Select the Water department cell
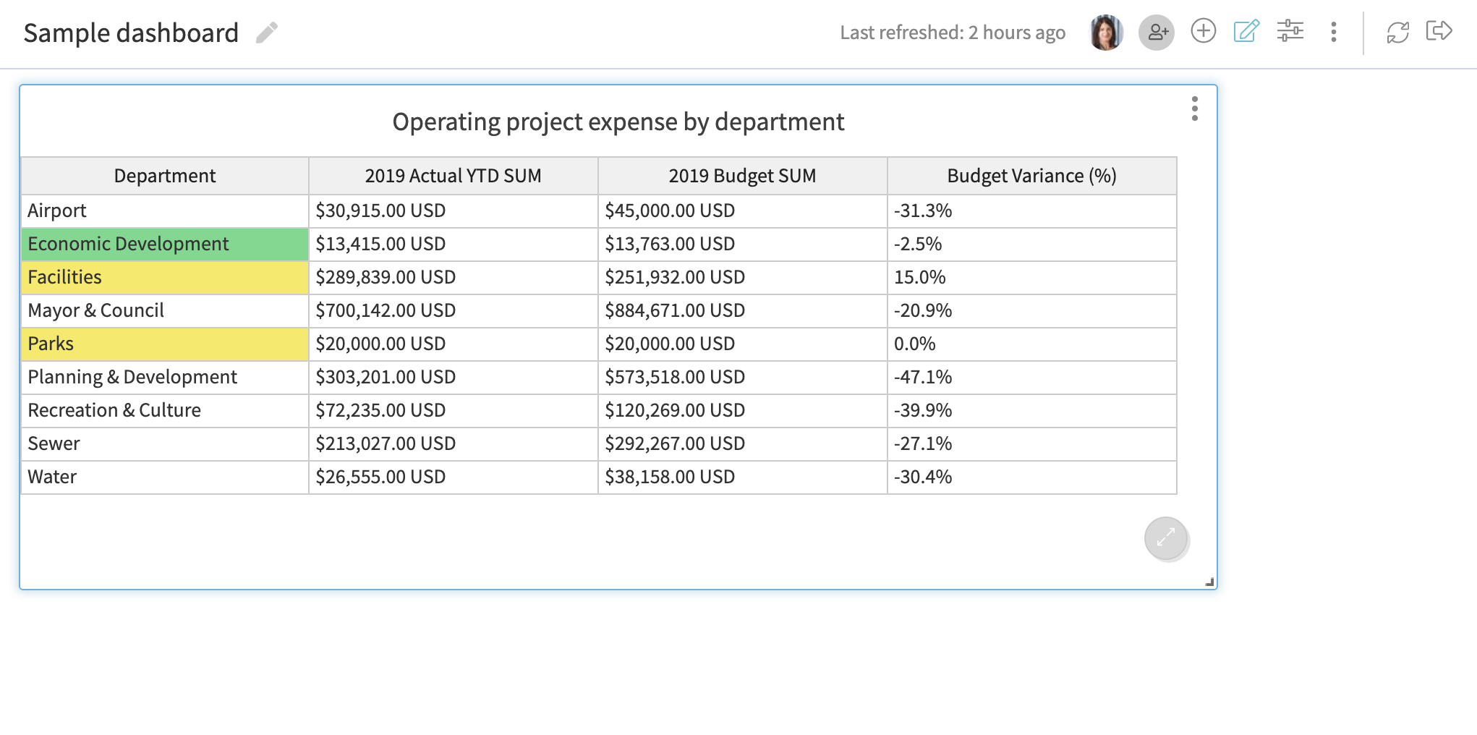The image size is (1477, 735). [x=165, y=477]
